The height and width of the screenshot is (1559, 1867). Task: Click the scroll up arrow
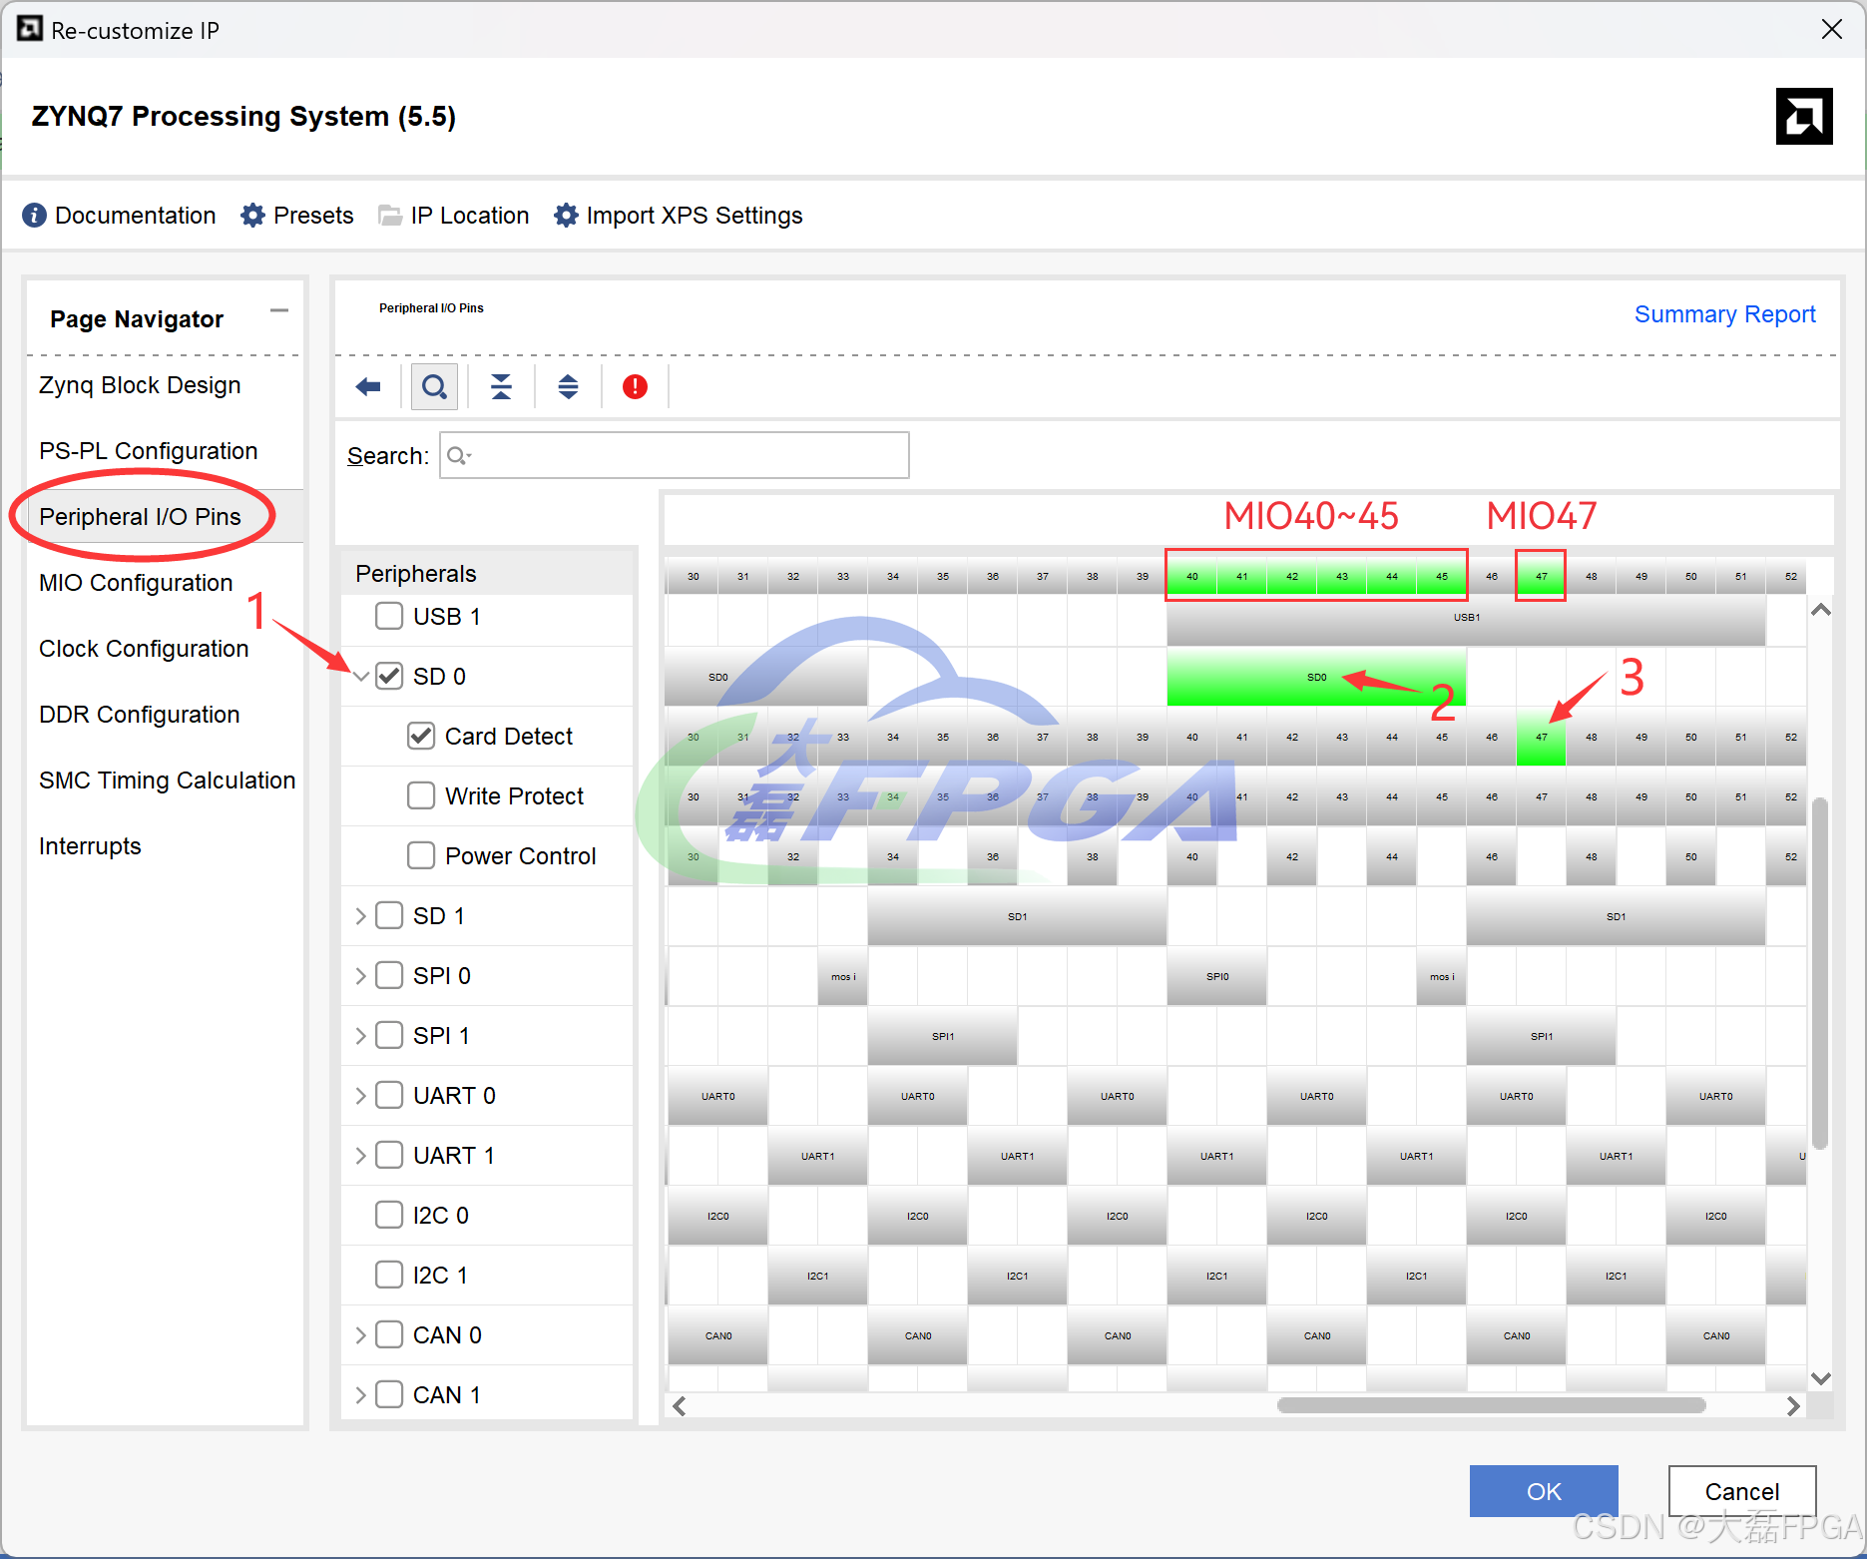tap(1820, 610)
